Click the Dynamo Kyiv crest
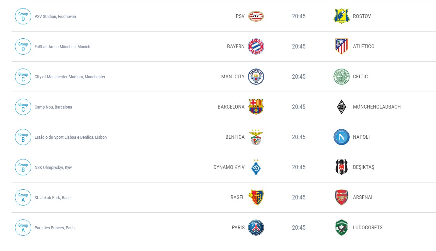The height and width of the screenshot is (251, 436). 256,167
